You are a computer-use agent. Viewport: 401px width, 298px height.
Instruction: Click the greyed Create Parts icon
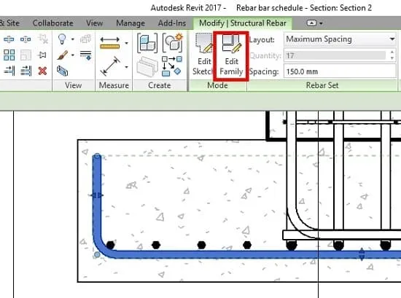(147, 66)
